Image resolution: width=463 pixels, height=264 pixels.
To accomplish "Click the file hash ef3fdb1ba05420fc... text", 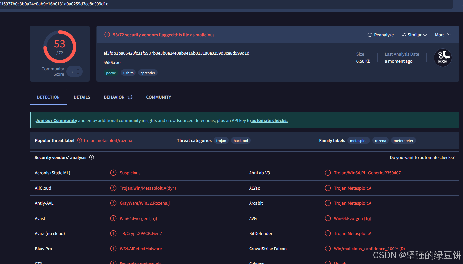I will pos(176,53).
